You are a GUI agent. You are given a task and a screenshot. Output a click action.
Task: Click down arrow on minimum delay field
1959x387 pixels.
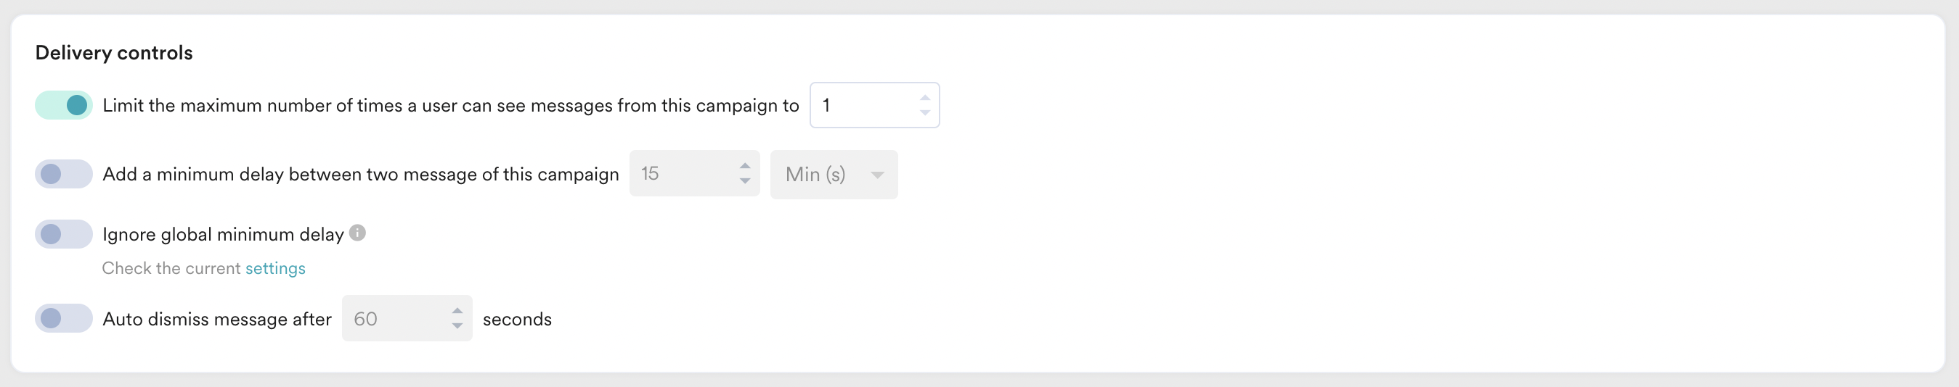745,180
